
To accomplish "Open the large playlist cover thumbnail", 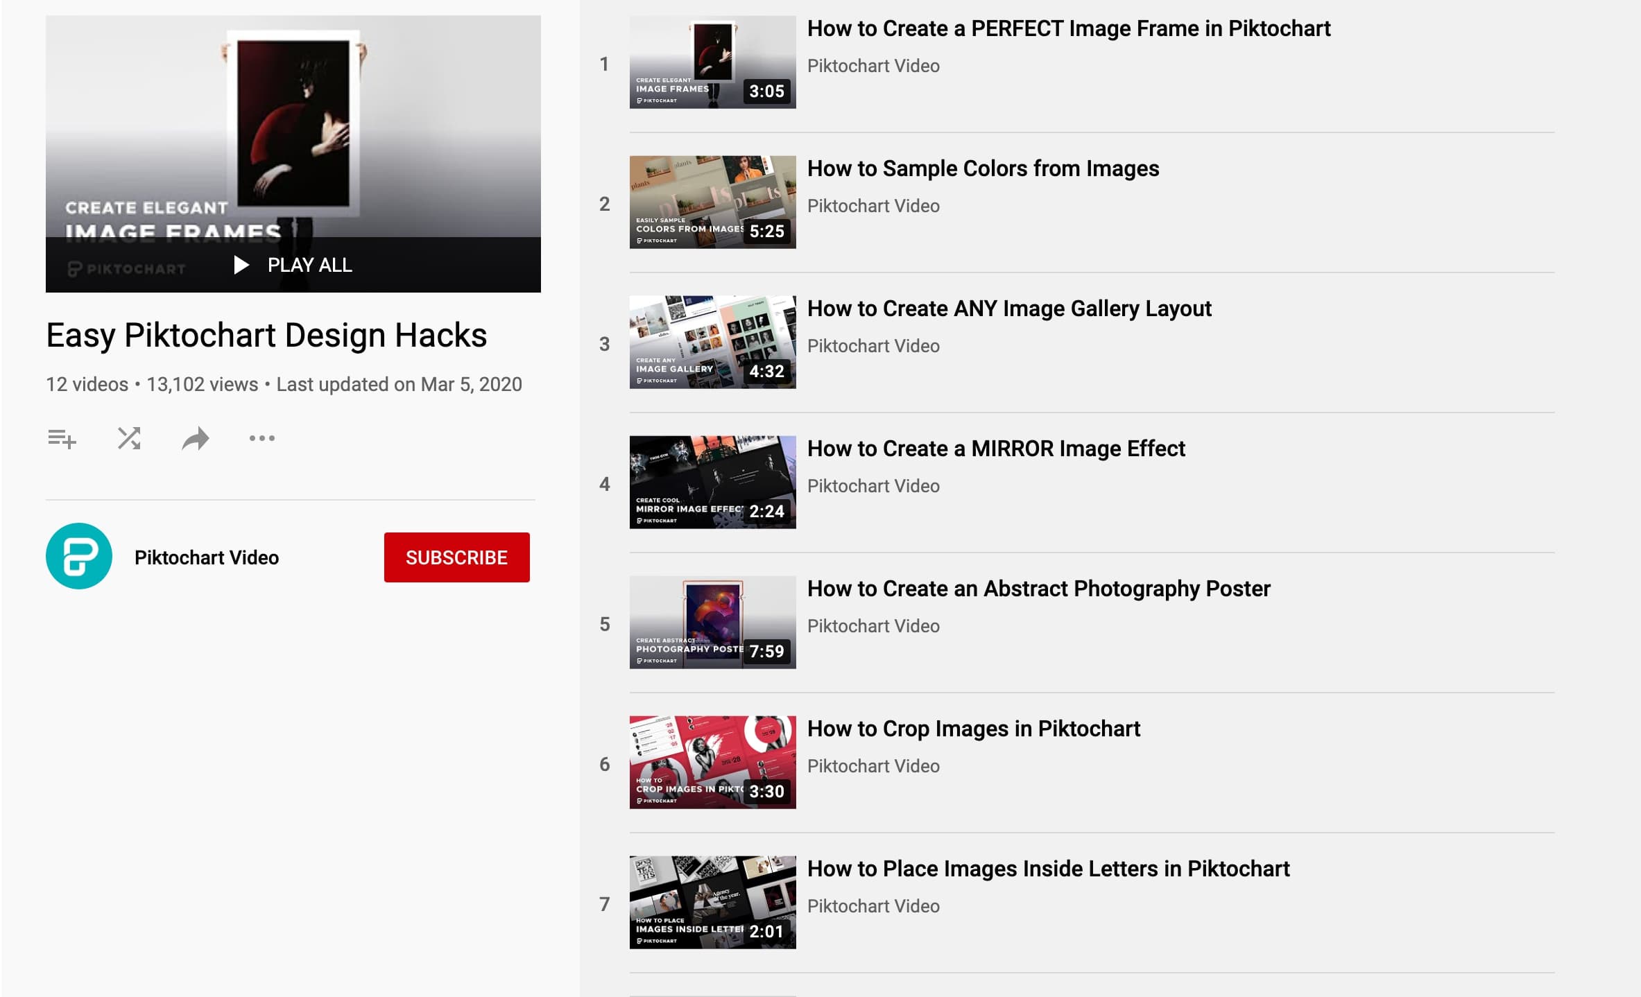I will [293, 154].
